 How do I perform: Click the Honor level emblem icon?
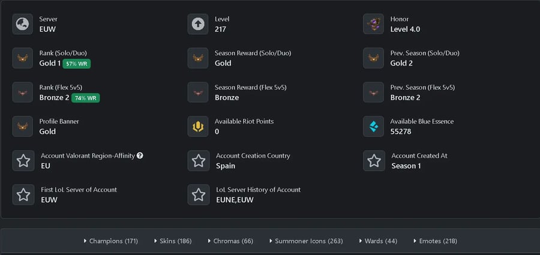(x=373, y=24)
